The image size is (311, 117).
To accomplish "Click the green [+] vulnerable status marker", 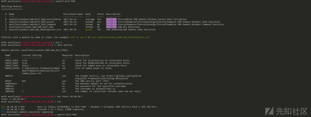I will tap(3, 107).
